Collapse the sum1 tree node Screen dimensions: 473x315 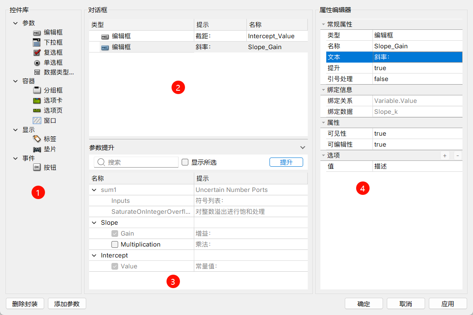(94, 190)
